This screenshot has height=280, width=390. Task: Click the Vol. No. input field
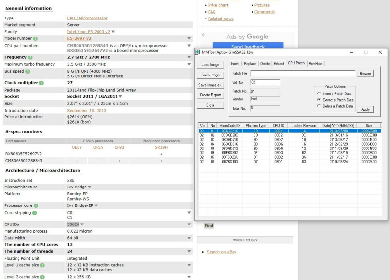coord(265,82)
